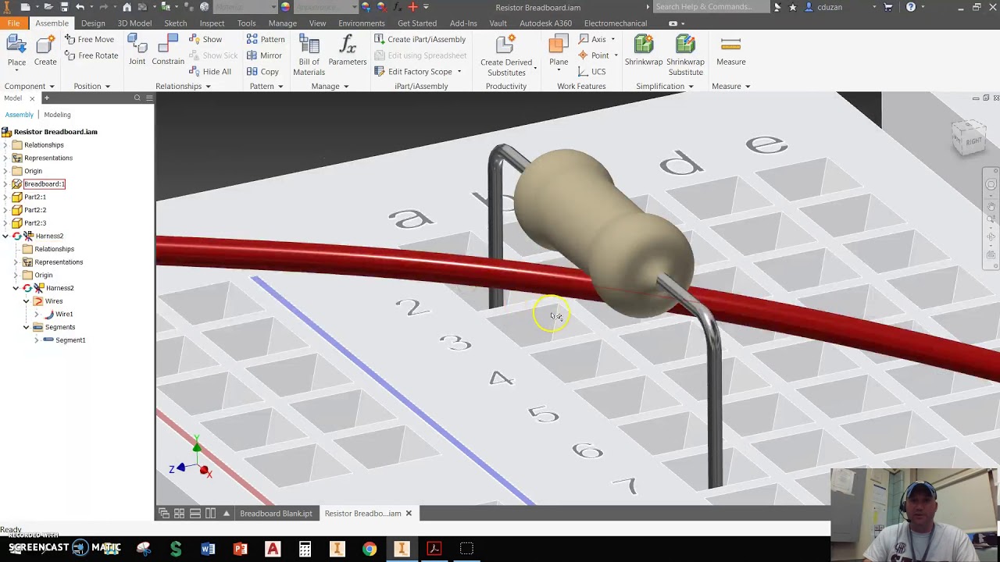Click the Create component icon
Viewport: 1000px width, 562px height.
click(x=45, y=51)
